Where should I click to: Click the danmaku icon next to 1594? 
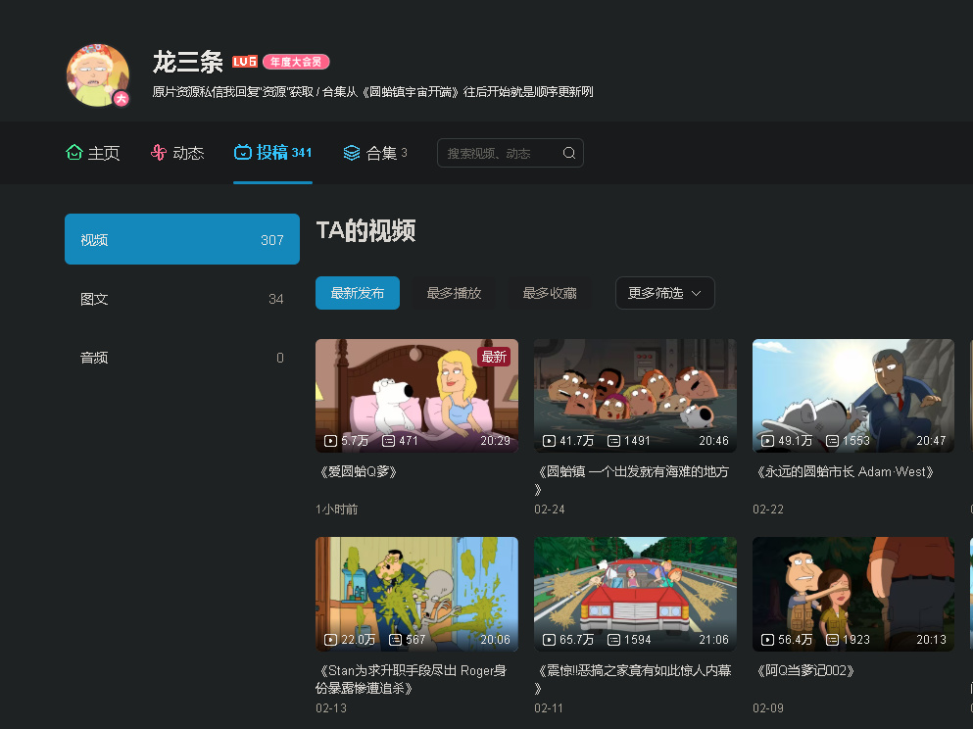point(613,640)
